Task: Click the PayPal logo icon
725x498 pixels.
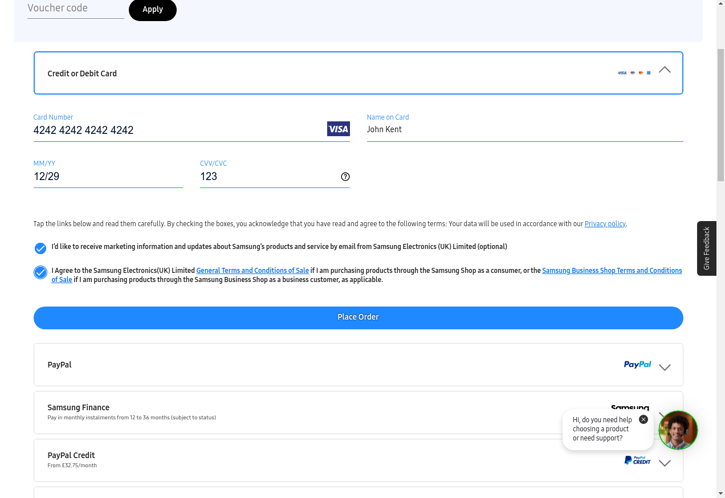Action: point(637,365)
